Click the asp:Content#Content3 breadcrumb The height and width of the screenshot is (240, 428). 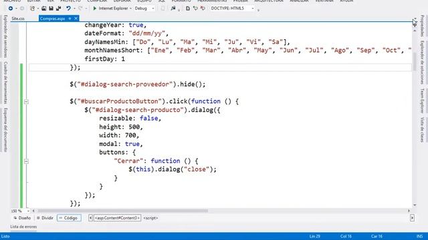117,218
